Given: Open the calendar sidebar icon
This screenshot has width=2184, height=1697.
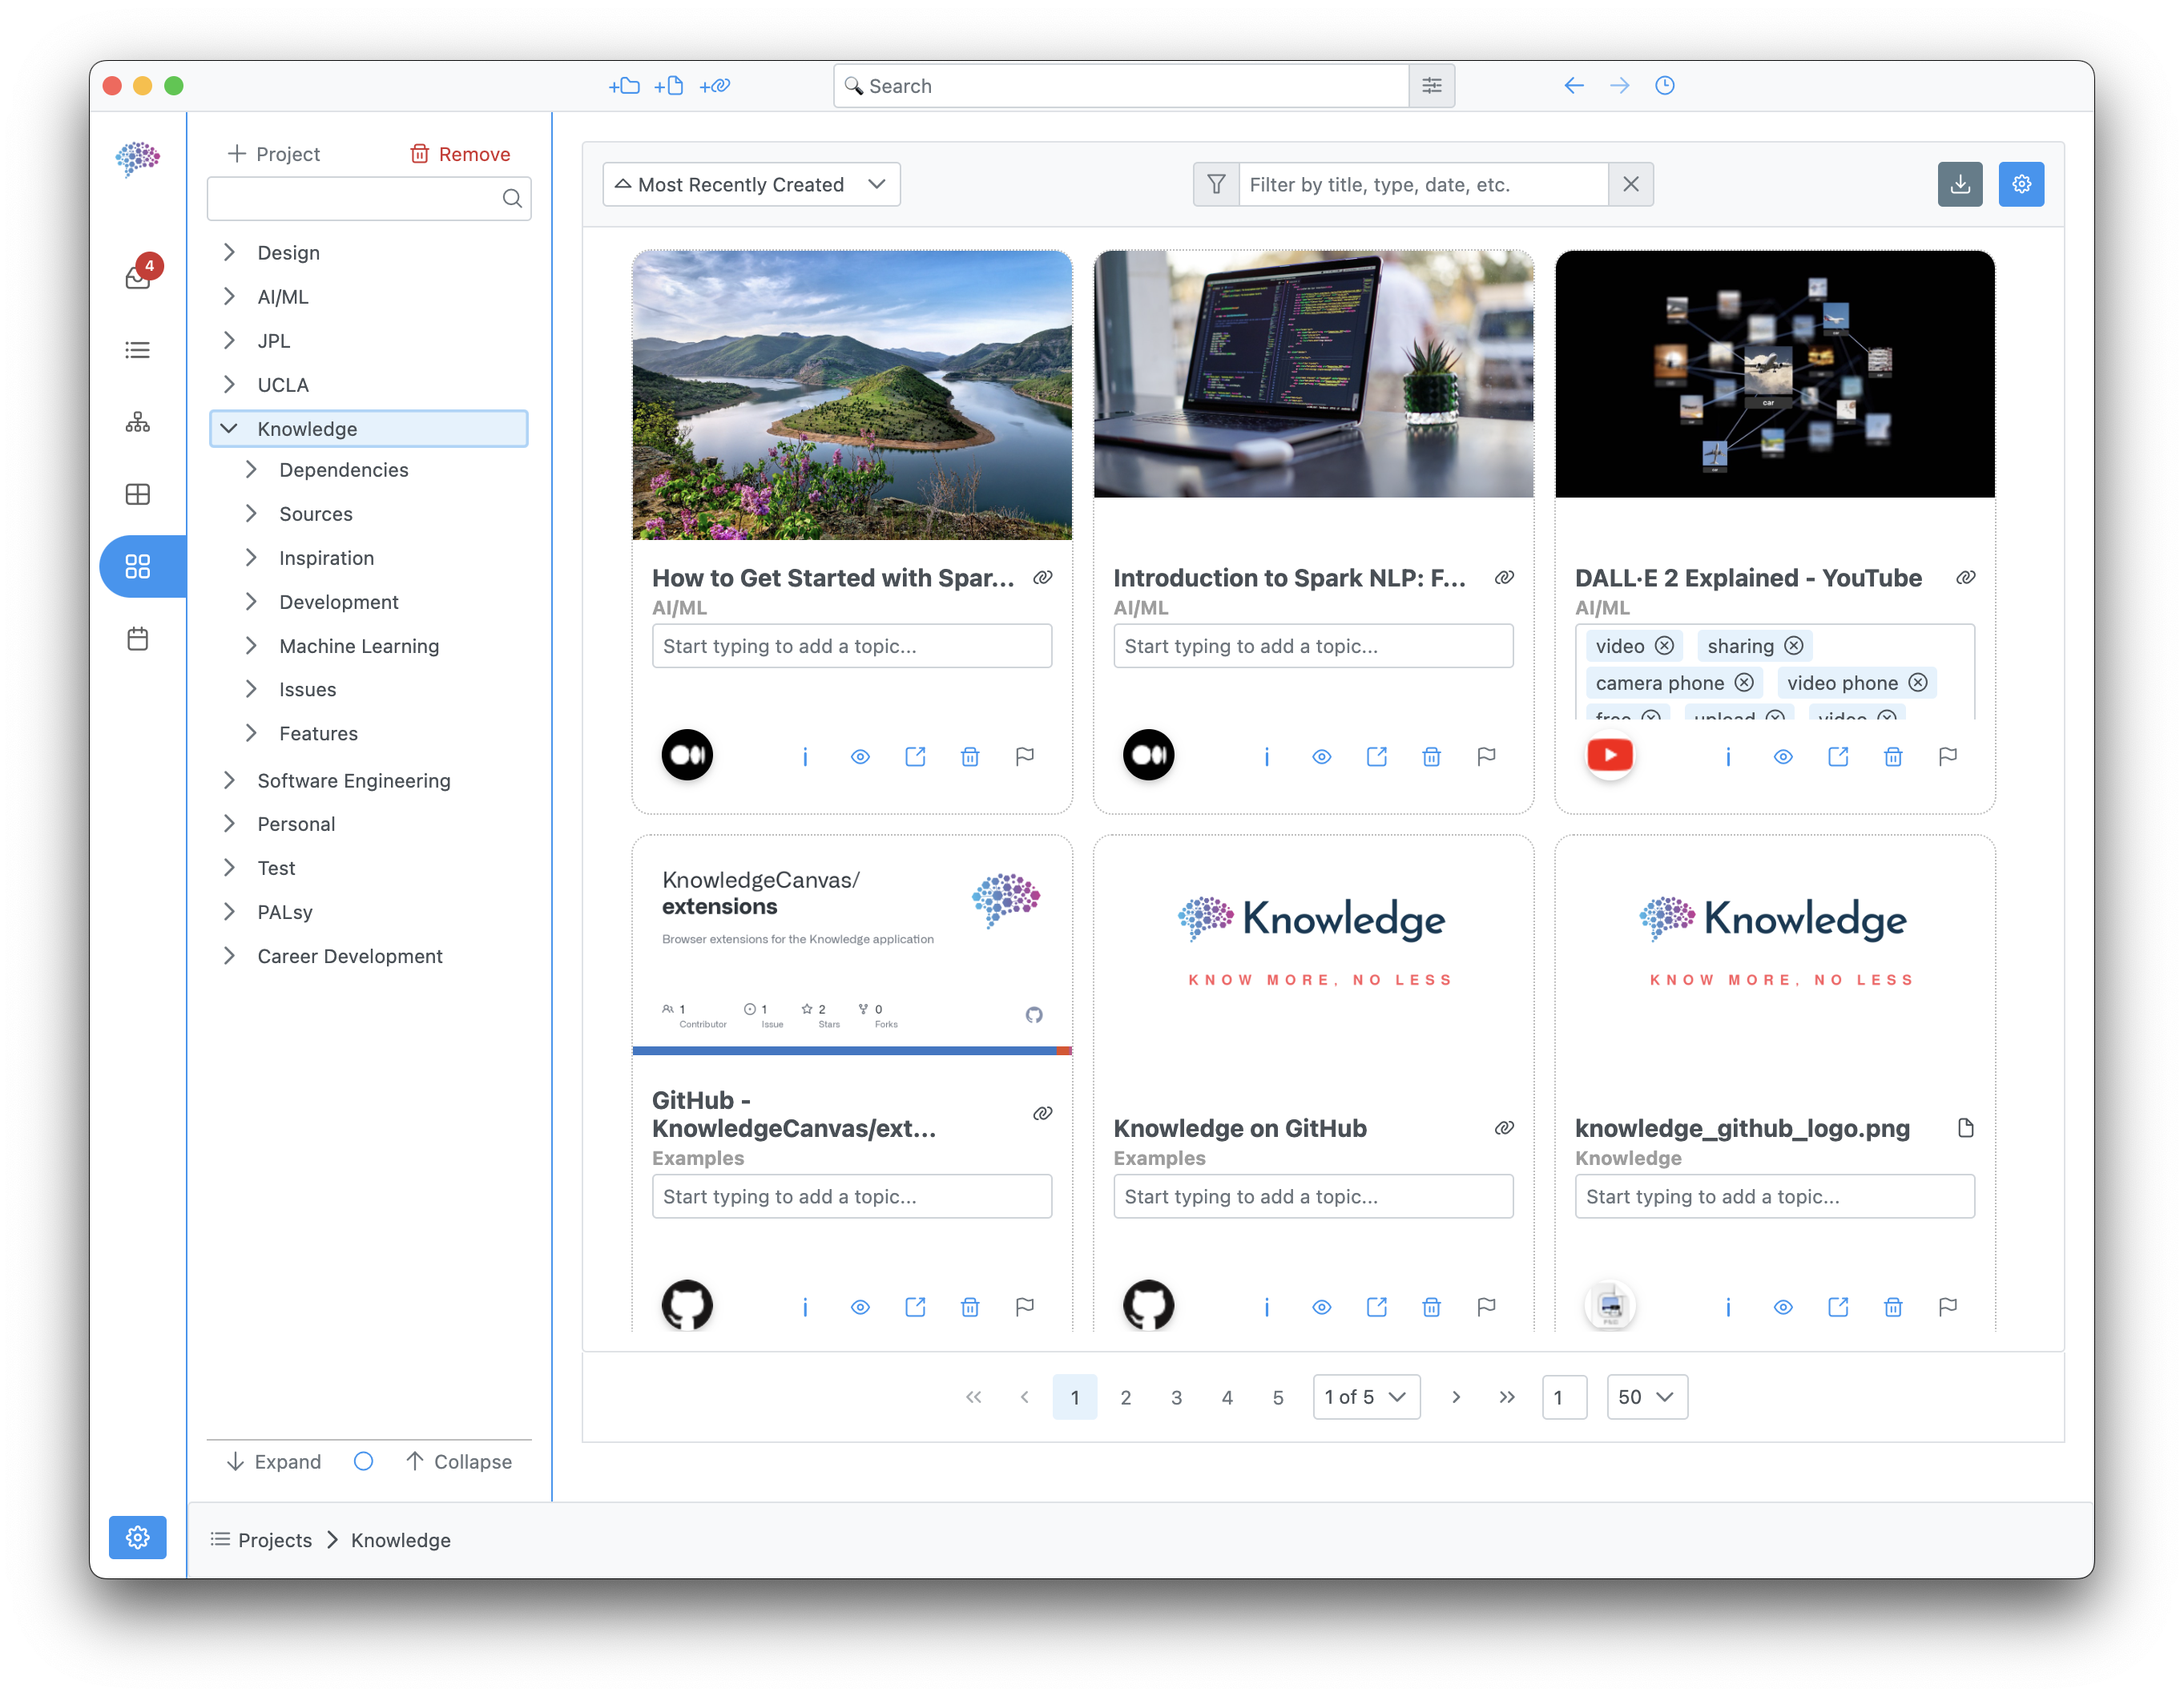Looking at the screenshot, I should click(138, 639).
